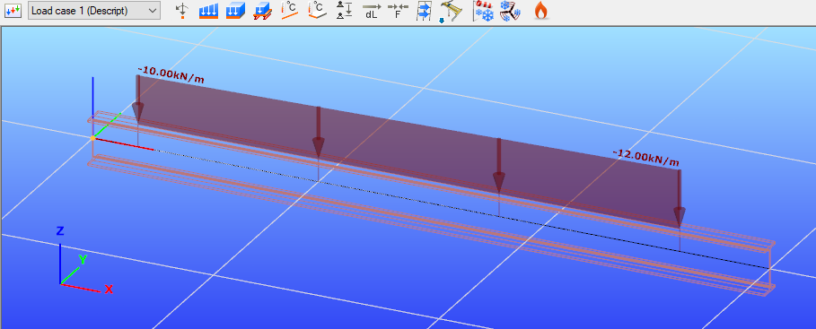This screenshot has height=329, width=816.
Task: Select the support displacement tool
Action: 344,11
